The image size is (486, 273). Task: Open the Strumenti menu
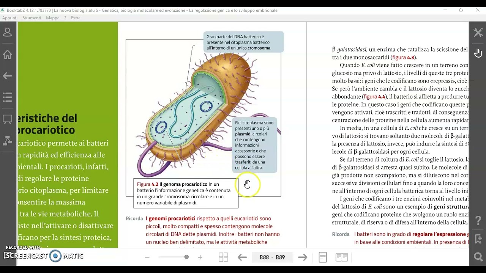click(x=32, y=18)
